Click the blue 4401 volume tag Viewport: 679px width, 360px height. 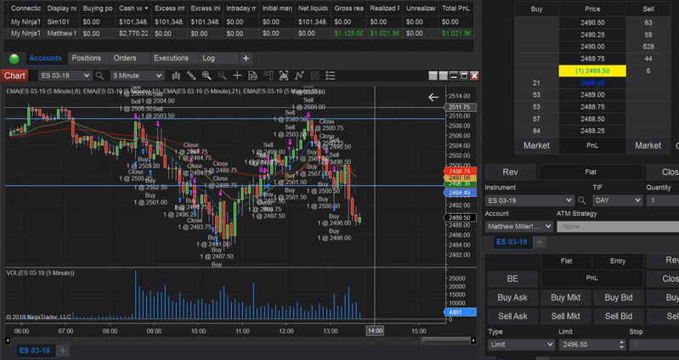pyautogui.click(x=460, y=312)
